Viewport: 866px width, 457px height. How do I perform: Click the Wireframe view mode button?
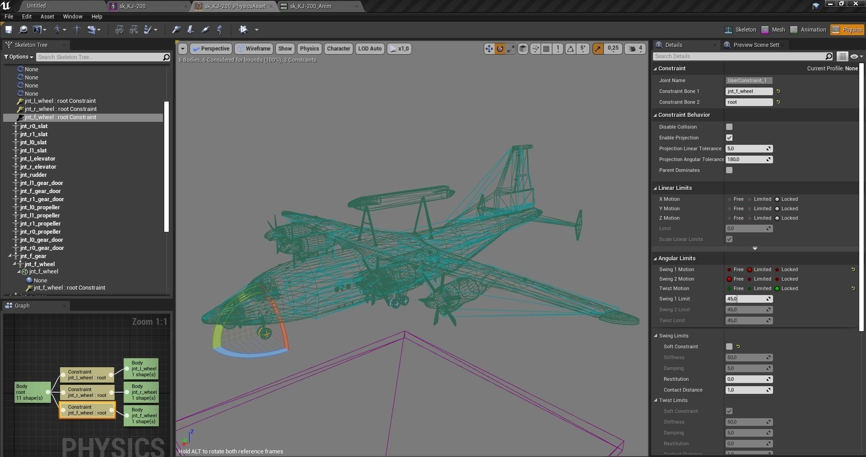tap(254, 49)
